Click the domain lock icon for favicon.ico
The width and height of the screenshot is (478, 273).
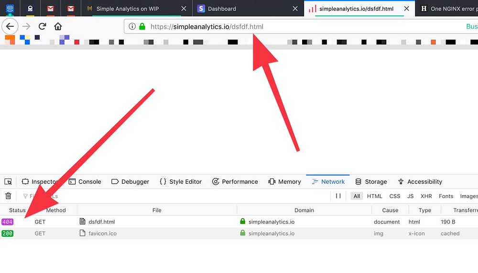pos(243,233)
